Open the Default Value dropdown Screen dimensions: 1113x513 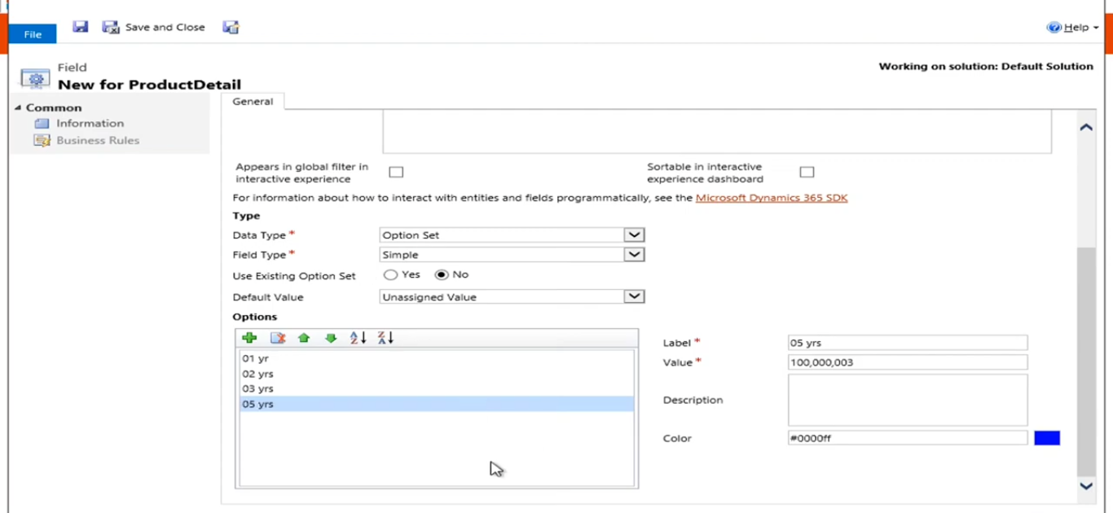[634, 296]
